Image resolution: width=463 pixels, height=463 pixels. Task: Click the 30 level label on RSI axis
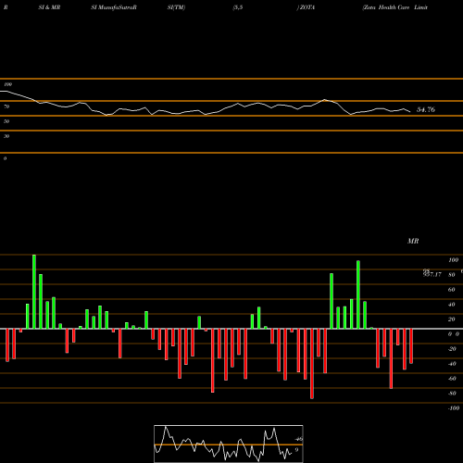(x=6, y=136)
